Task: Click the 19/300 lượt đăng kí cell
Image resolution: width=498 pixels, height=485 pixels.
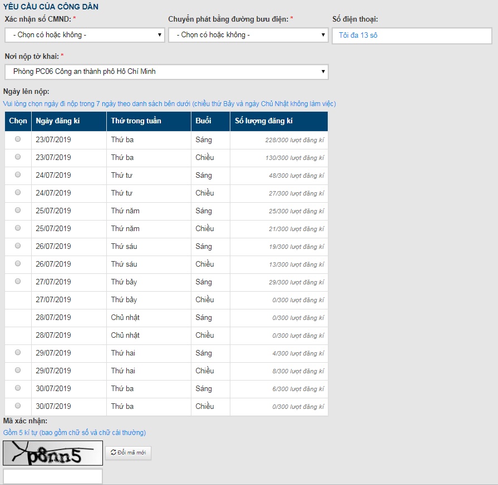Action: tap(279, 247)
